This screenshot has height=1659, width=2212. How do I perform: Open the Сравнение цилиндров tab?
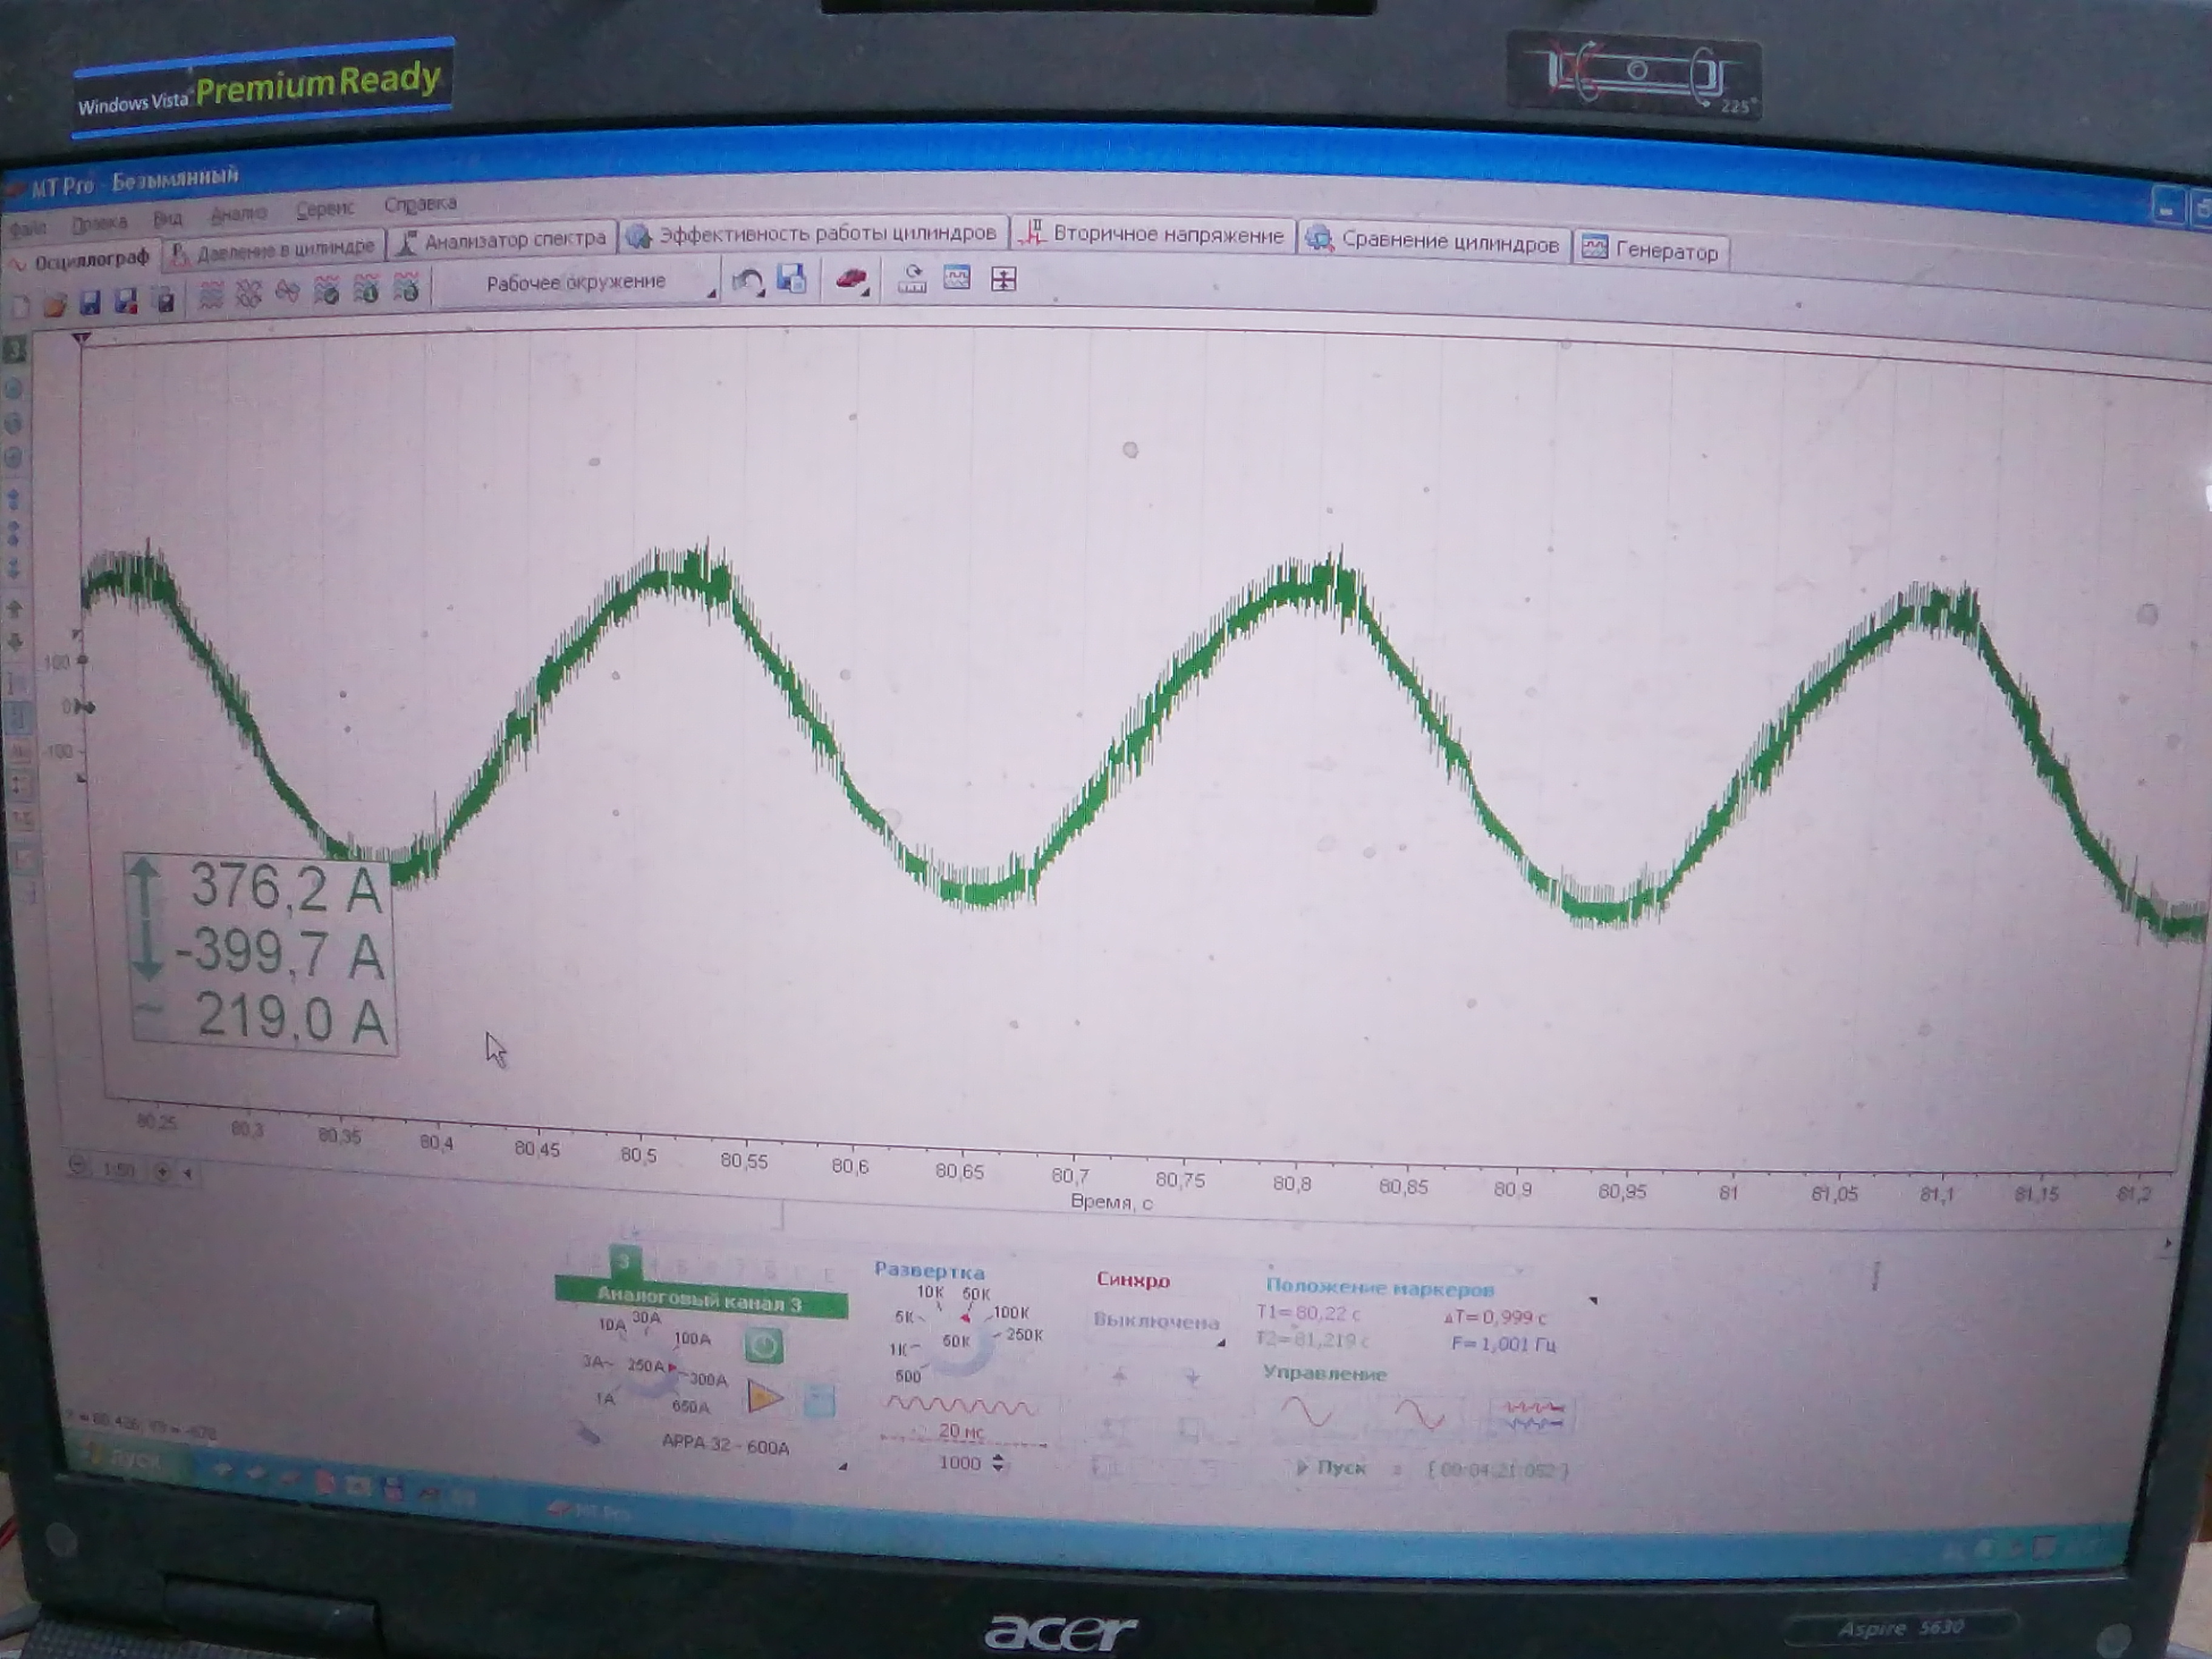pyautogui.click(x=1434, y=242)
